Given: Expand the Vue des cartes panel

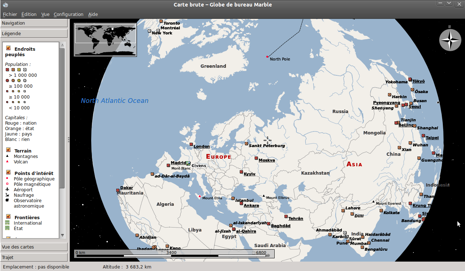Looking at the screenshot, I should tap(34, 247).
